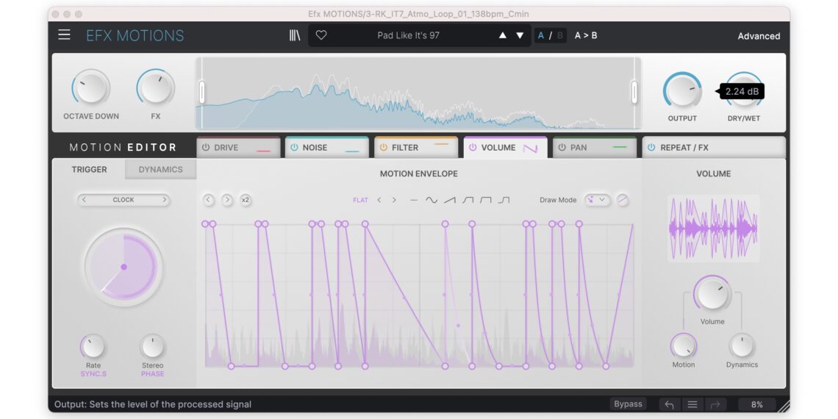This screenshot has height=419, width=838.
Task: Select next shape preset next to FLAT
Action: coord(395,200)
